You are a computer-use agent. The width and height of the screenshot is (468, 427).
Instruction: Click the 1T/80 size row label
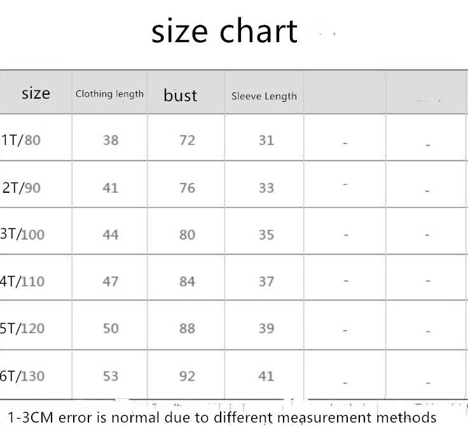tap(21, 140)
